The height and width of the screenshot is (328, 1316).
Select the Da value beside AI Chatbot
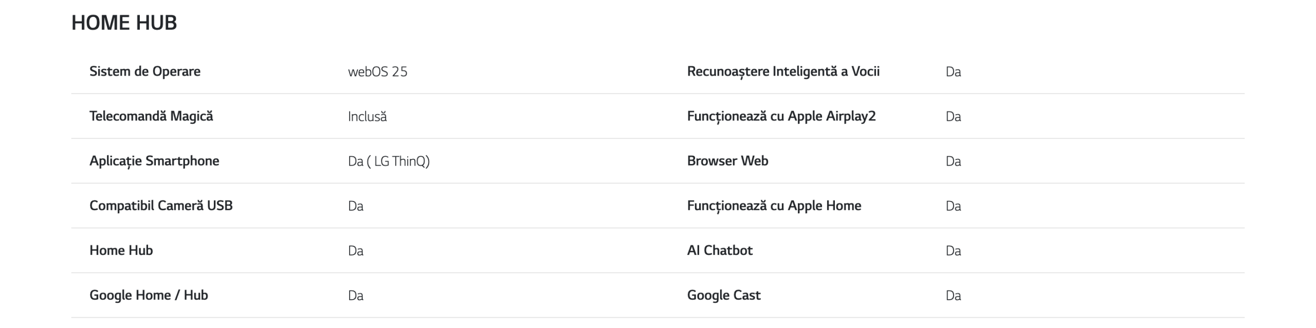point(953,251)
